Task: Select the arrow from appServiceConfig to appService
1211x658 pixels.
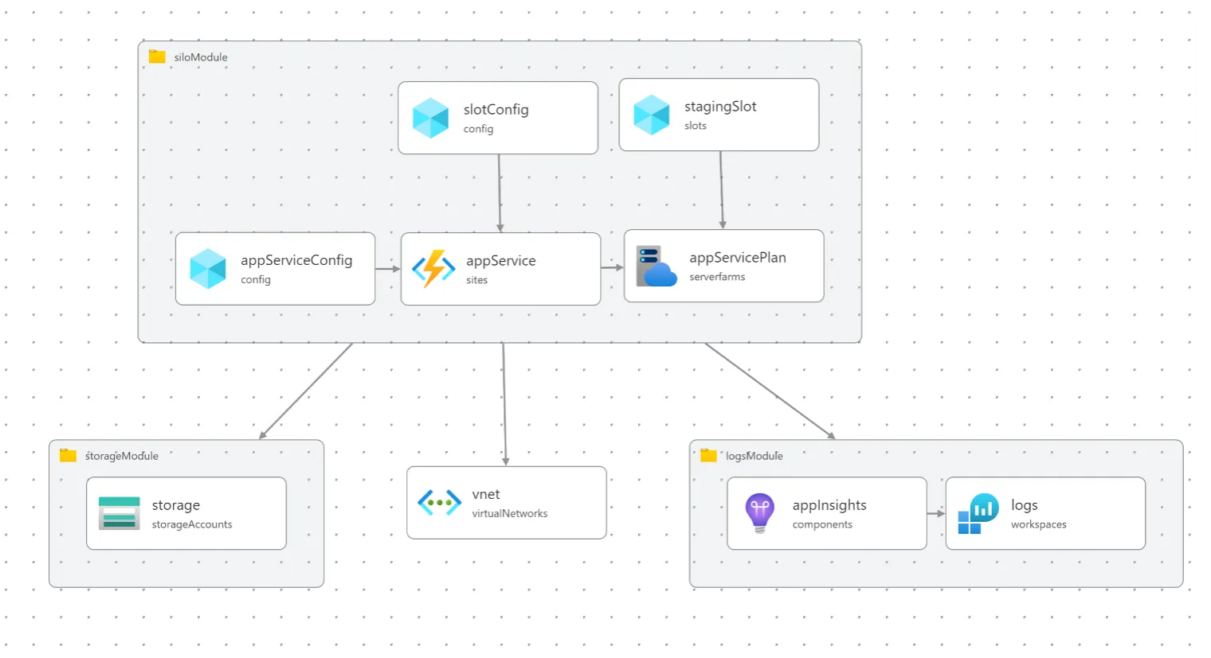Action: click(388, 269)
